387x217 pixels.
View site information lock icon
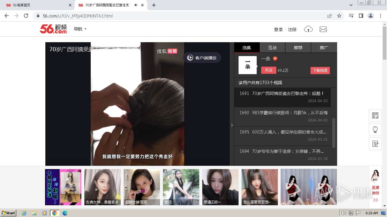[x=38, y=16]
